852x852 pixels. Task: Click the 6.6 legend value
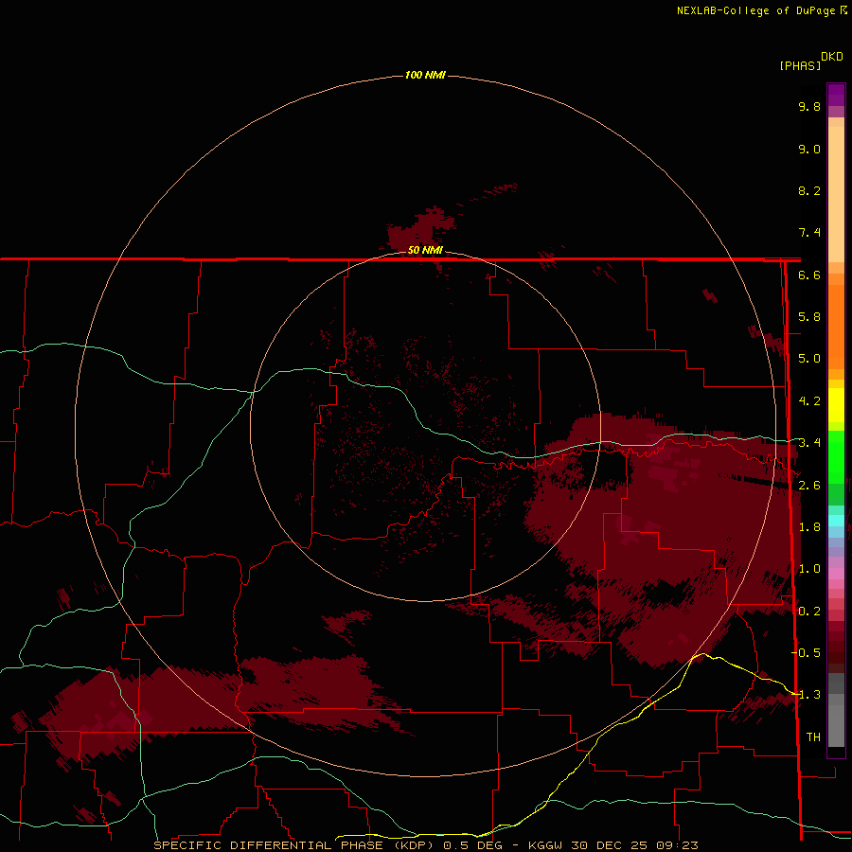click(809, 275)
